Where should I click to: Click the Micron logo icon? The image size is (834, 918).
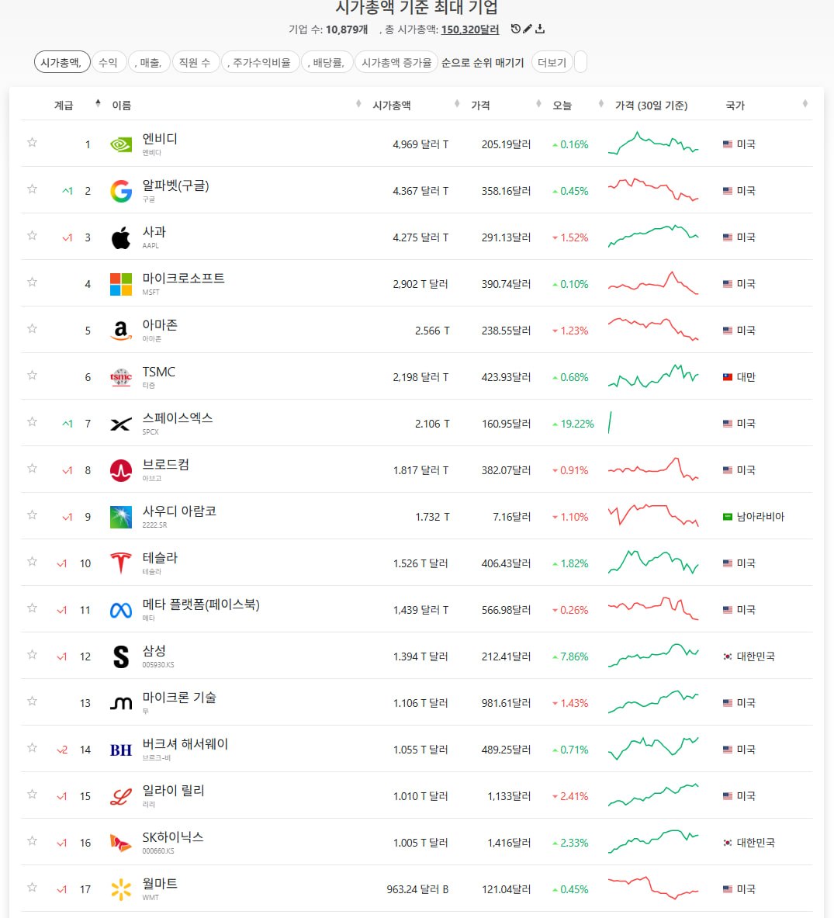pyautogui.click(x=121, y=703)
